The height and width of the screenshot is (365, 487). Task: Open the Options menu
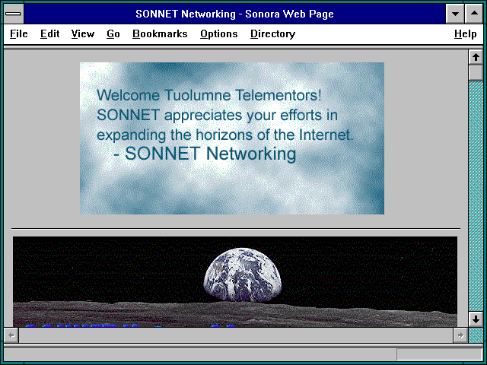218,33
